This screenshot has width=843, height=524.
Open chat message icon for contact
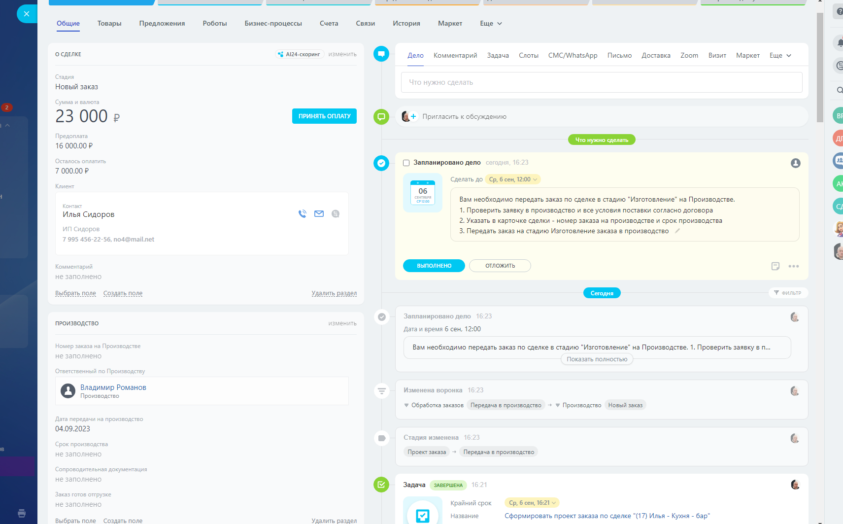pyautogui.click(x=336, y=214)
